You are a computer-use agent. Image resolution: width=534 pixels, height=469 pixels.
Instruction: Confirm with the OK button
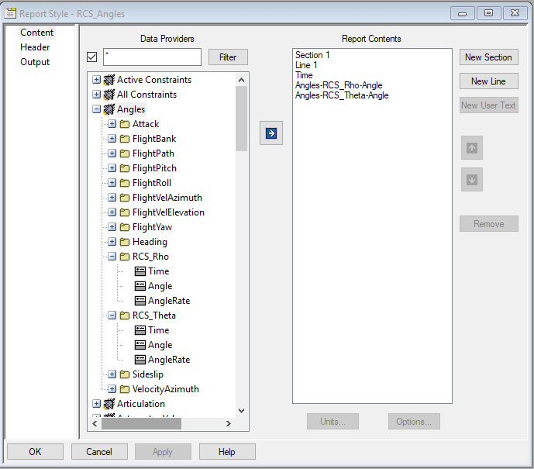(x=35, y=452)
